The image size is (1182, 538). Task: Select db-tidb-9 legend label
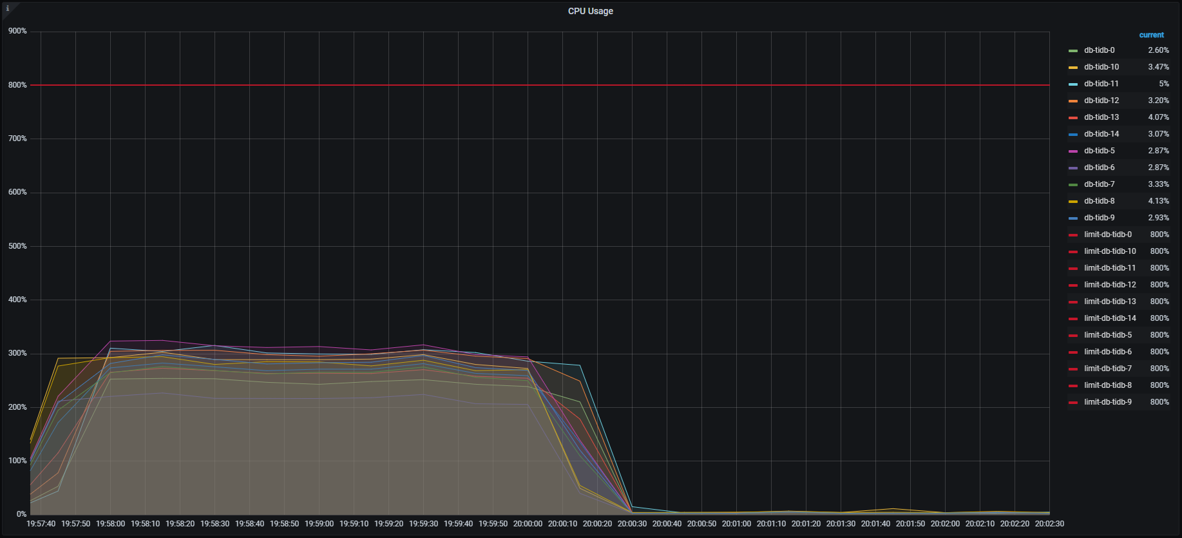(1099, 218)
